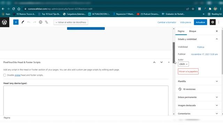This screenshot has height=125, width=223.
Task: Redo the last undone change
Action: (34, 22)
